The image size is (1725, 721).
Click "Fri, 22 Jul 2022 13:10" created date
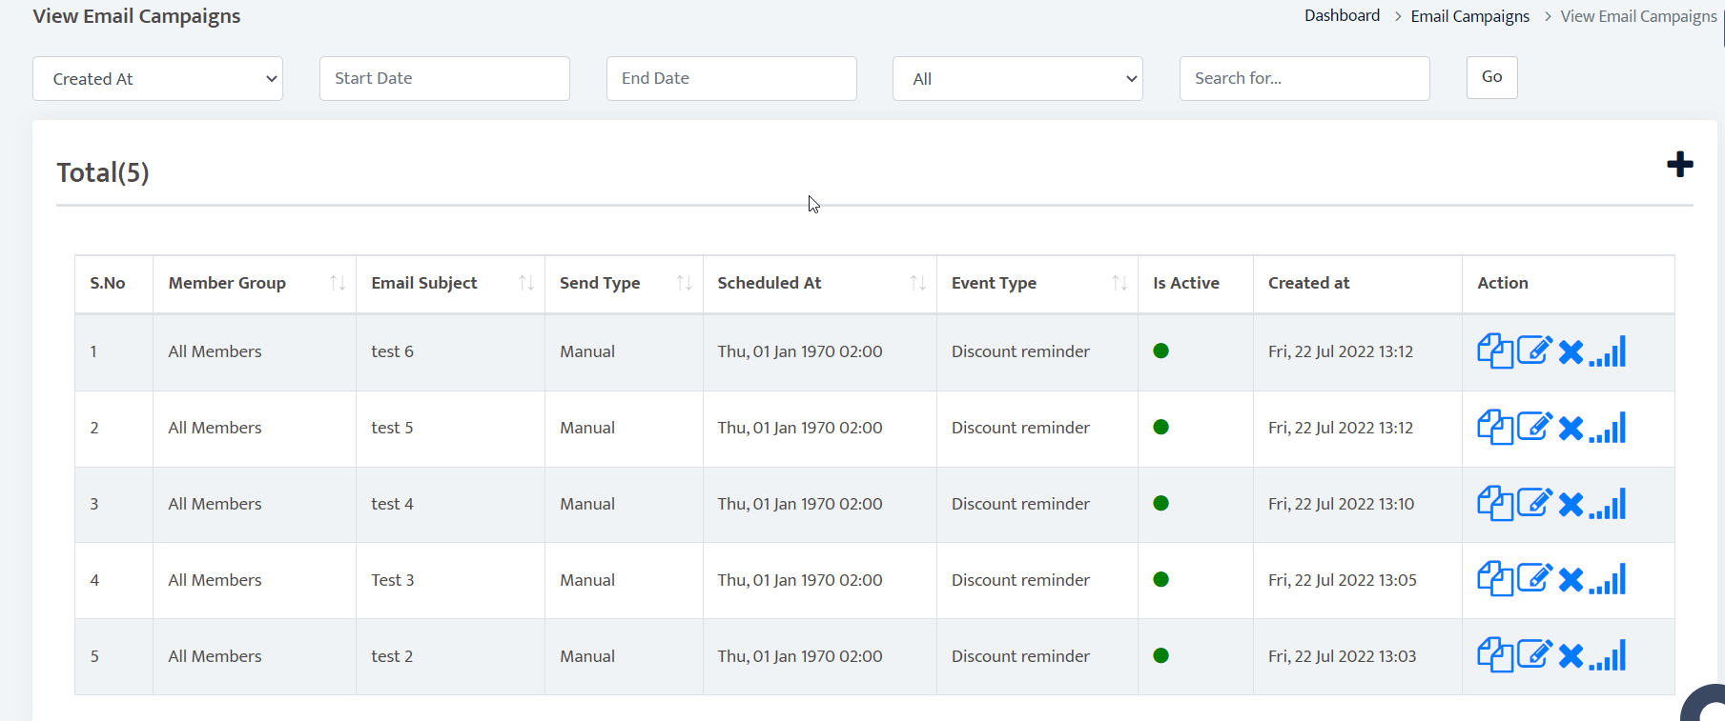coord(1341,504)
